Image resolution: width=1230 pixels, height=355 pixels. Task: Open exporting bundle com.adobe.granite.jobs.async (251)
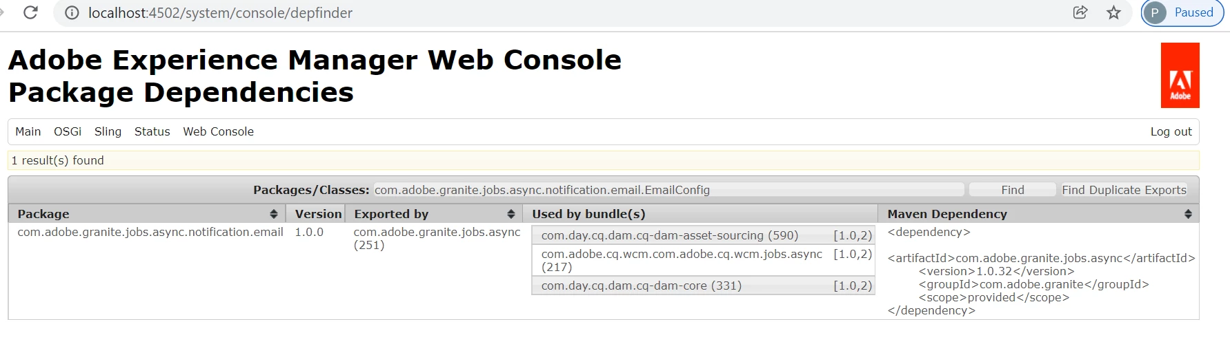[437, 239]
